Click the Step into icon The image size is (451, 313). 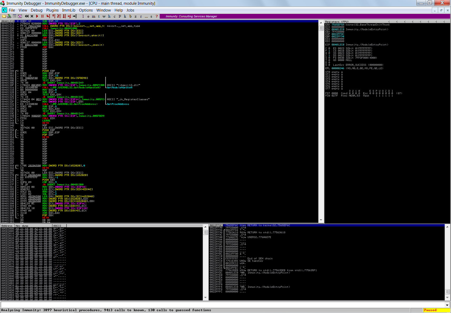click(48, 16)
